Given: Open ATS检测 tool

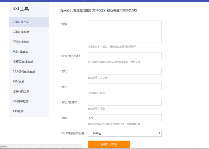Looking at the screenshot, I should click(18, 111).
